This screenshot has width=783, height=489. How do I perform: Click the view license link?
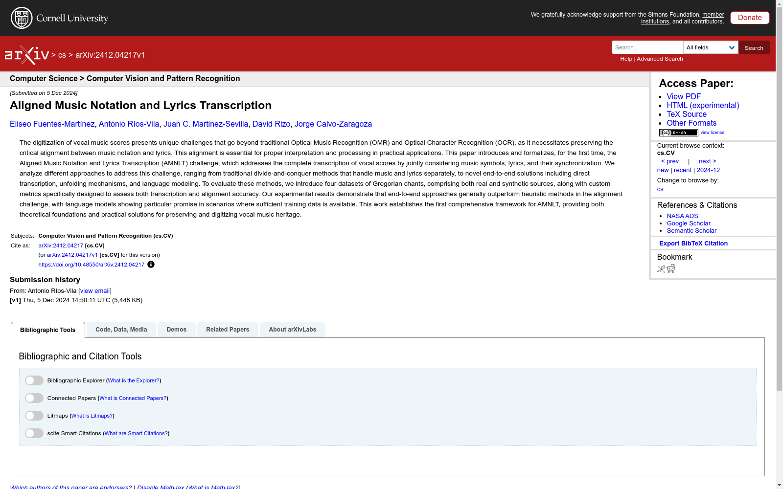tap(713, 133)
